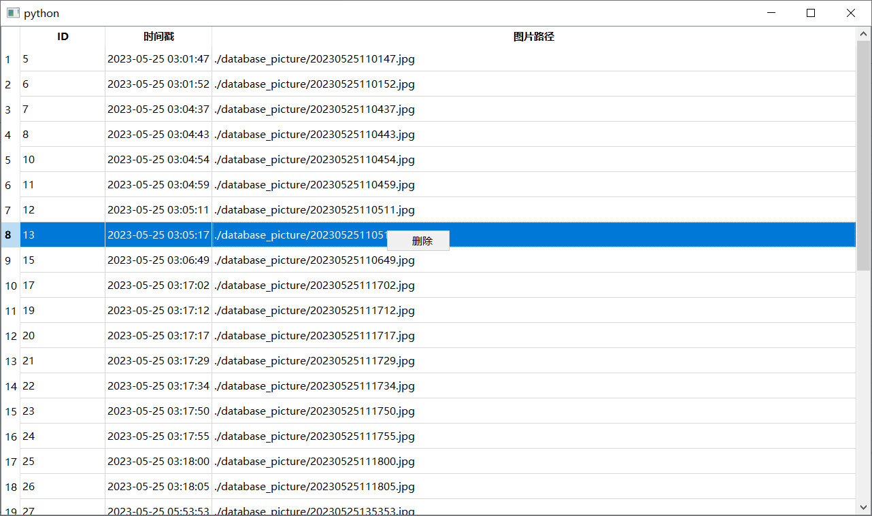This screenshot has width=872, height=516.
Task: Click timestamp 2023-05-25 03:05:17
Action: (x=158, y=235)
